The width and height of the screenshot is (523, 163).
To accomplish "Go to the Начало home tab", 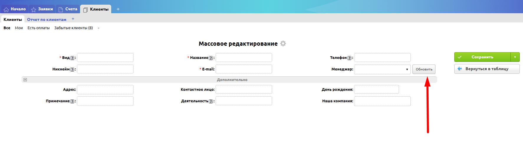I will (15, 9).
